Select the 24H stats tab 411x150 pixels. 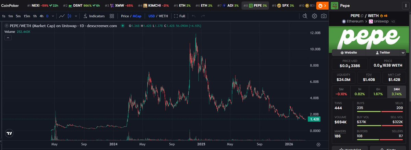(396, 92)
